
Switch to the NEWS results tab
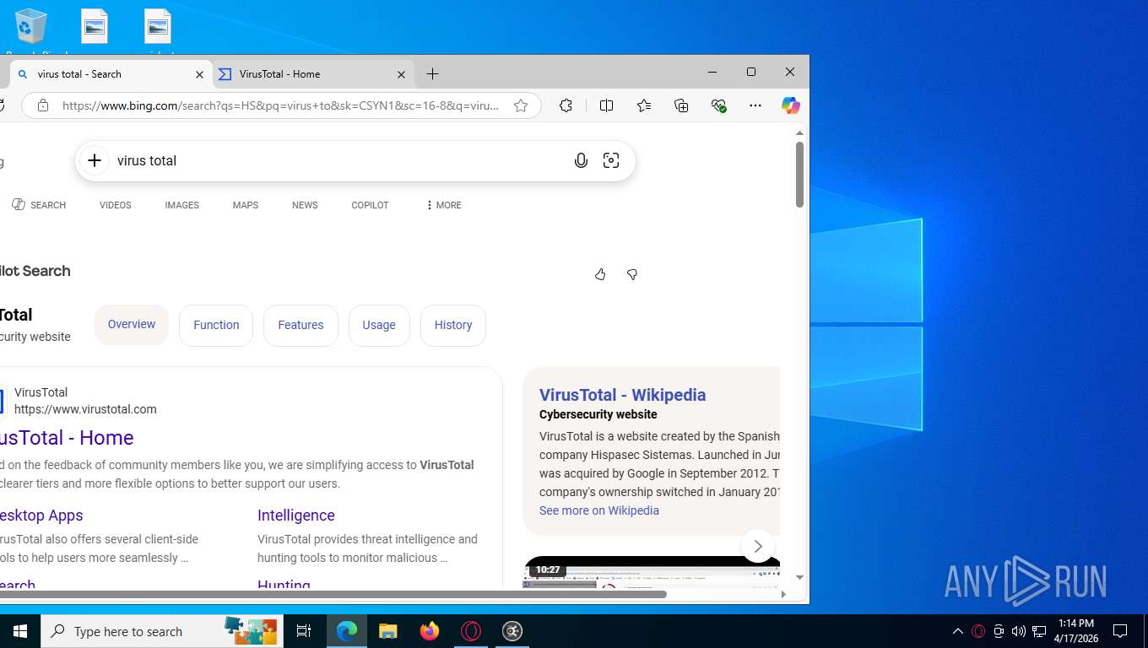pyautogui.click(x=305, y=205)
